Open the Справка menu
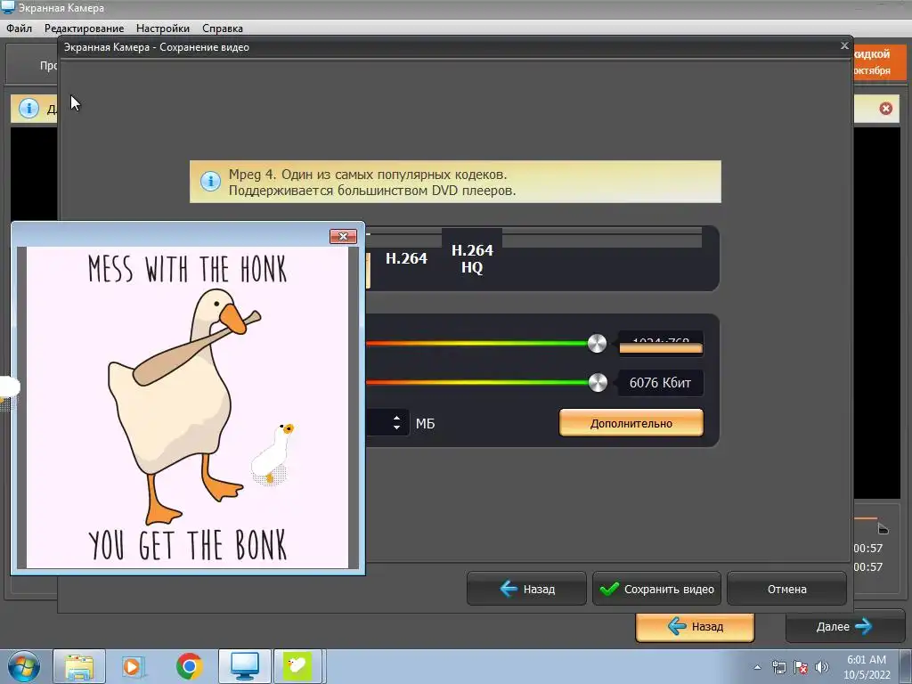 pyautogui.click(x=222, y=28)
